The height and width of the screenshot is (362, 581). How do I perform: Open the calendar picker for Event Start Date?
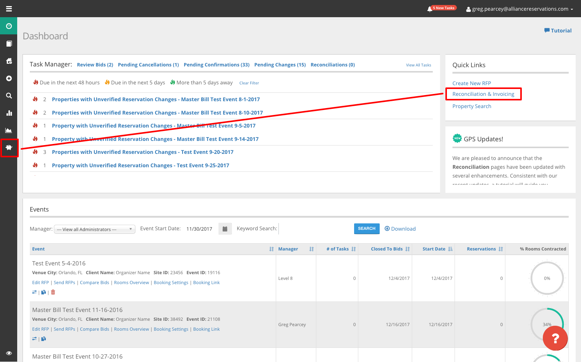pyautogui.click(x=225, y=229)
